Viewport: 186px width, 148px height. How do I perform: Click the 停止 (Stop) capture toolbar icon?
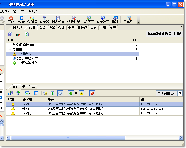pos(11,20)
